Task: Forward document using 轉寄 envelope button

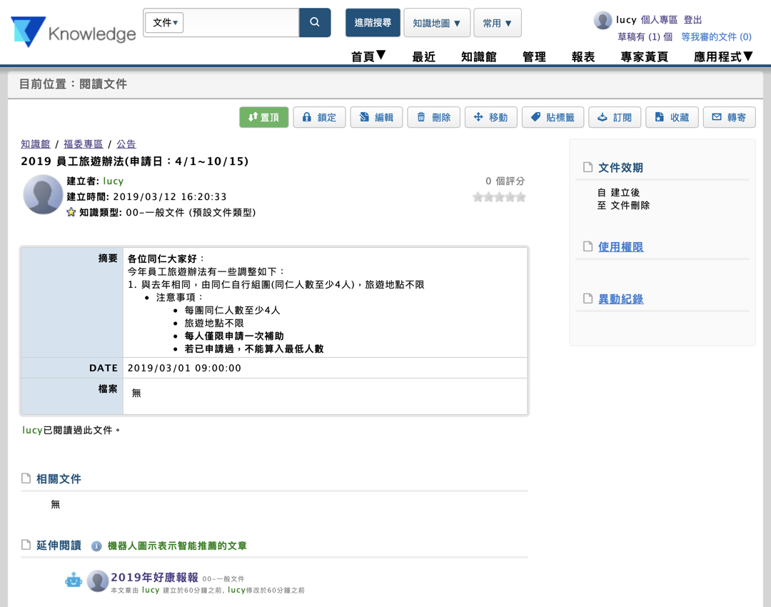Action: coord(729,117)
